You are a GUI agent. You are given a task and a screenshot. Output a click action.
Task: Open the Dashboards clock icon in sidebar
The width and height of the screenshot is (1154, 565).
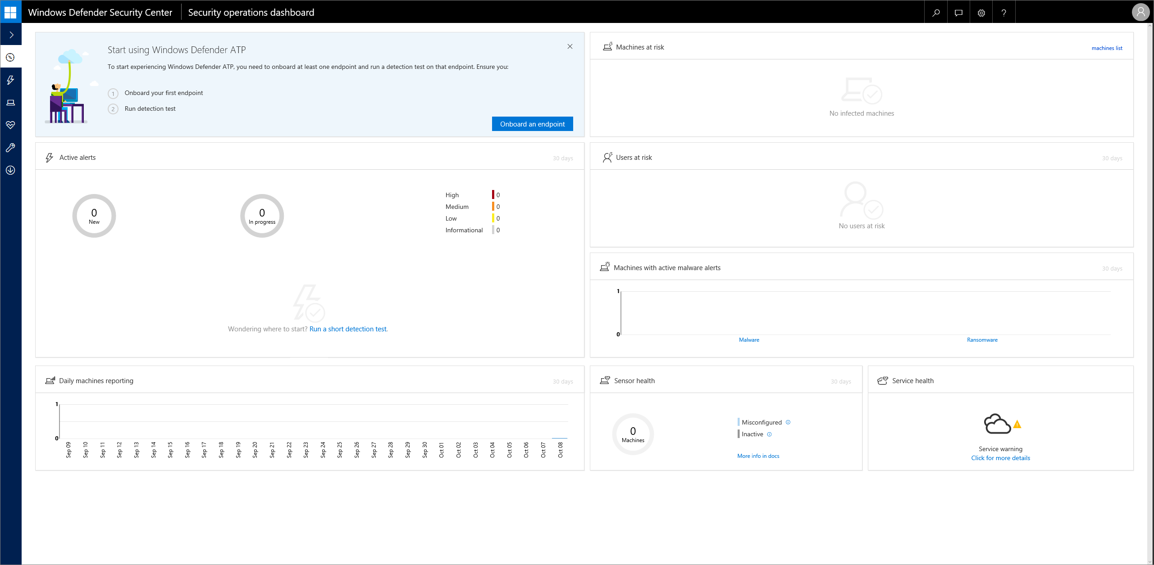[11, 58]
